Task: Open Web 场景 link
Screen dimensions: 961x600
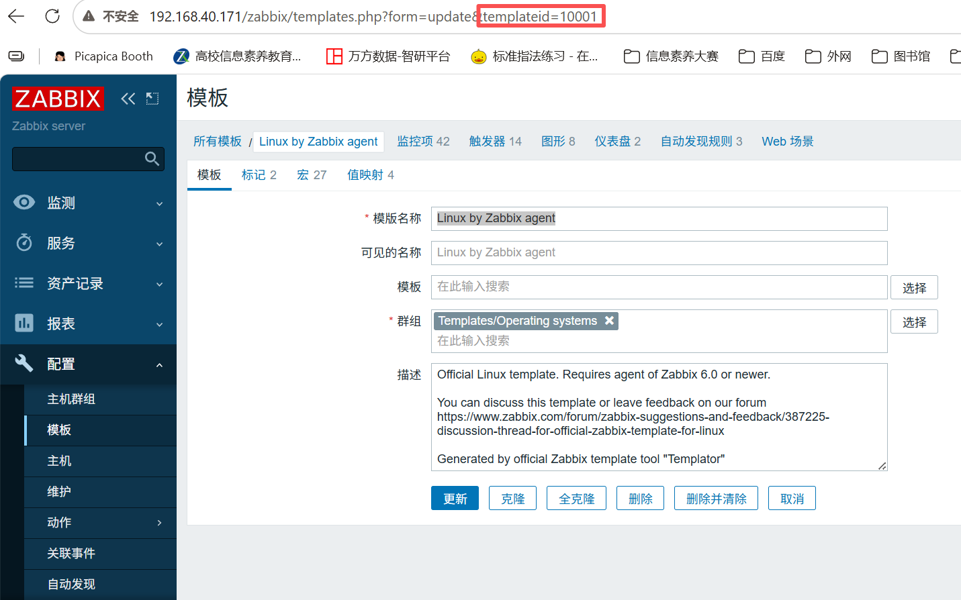Action: point(787,141)
